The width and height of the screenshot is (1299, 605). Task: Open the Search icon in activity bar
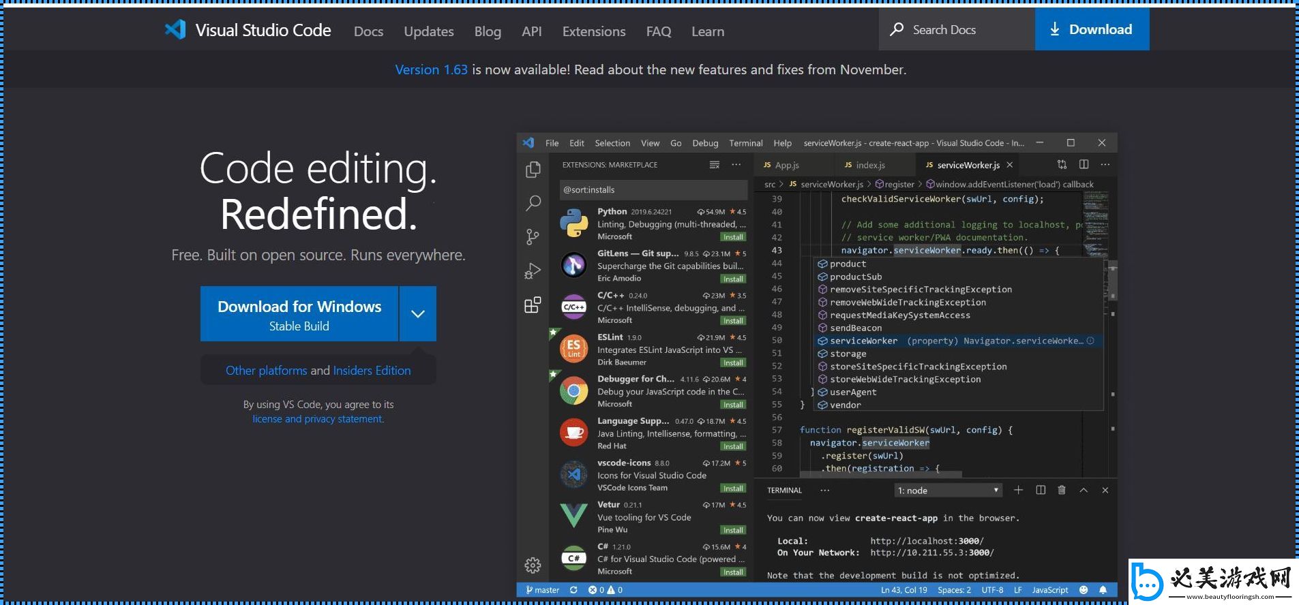[533, 203]
